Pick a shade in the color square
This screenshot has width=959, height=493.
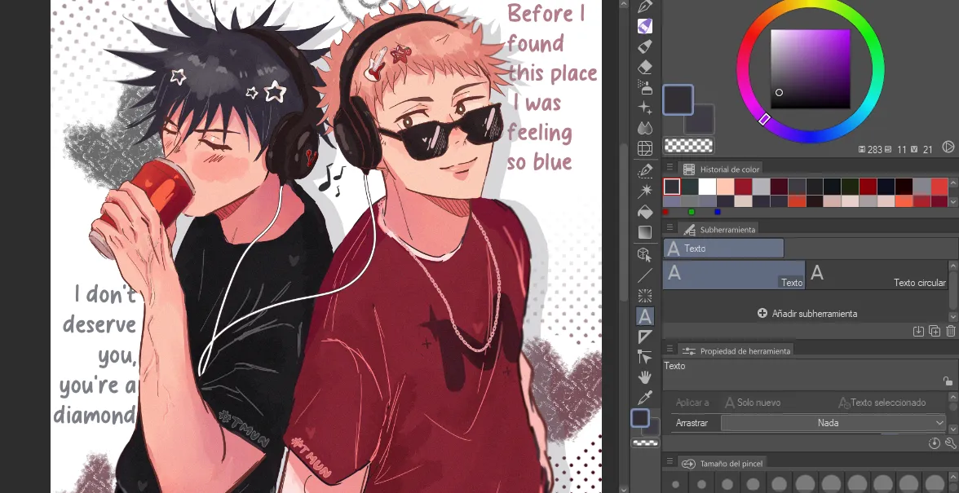(x=810, y=69)
